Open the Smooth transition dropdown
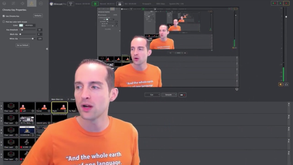This screenshot has height=165, width=293. 169,95
